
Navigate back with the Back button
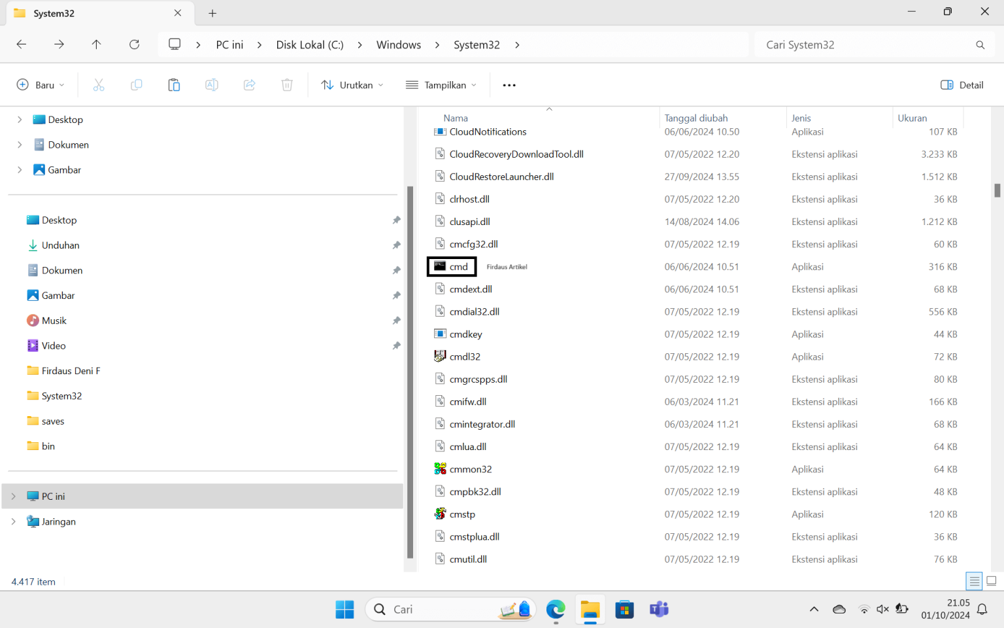(x=21, y=44)
